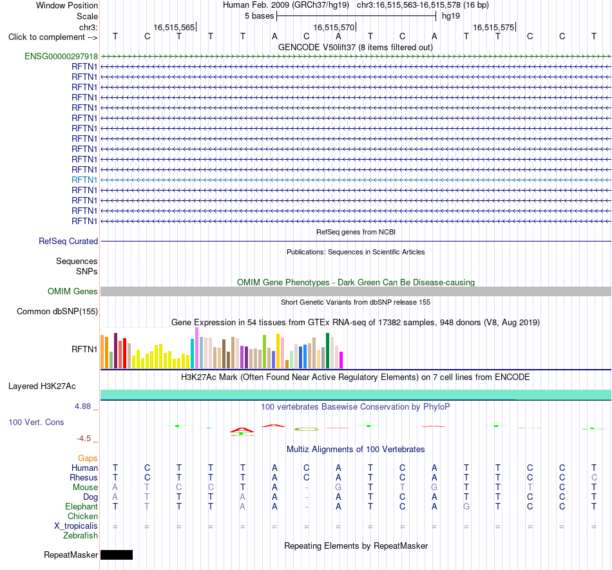Click the RFTN1 label beside GTEx chart
Image resolution: width=612 pixels, height=570 pixels.
pyautogui.click(x=84, y=349)
